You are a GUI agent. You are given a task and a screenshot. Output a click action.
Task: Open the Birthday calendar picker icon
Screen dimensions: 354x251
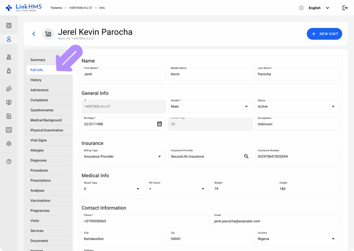point(159,124)
